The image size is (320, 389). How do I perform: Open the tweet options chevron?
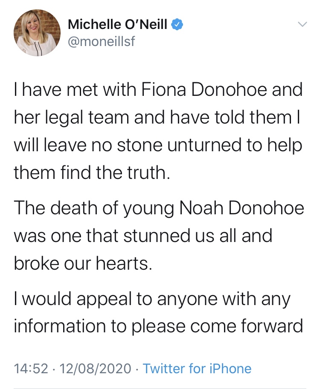(302, 25)
